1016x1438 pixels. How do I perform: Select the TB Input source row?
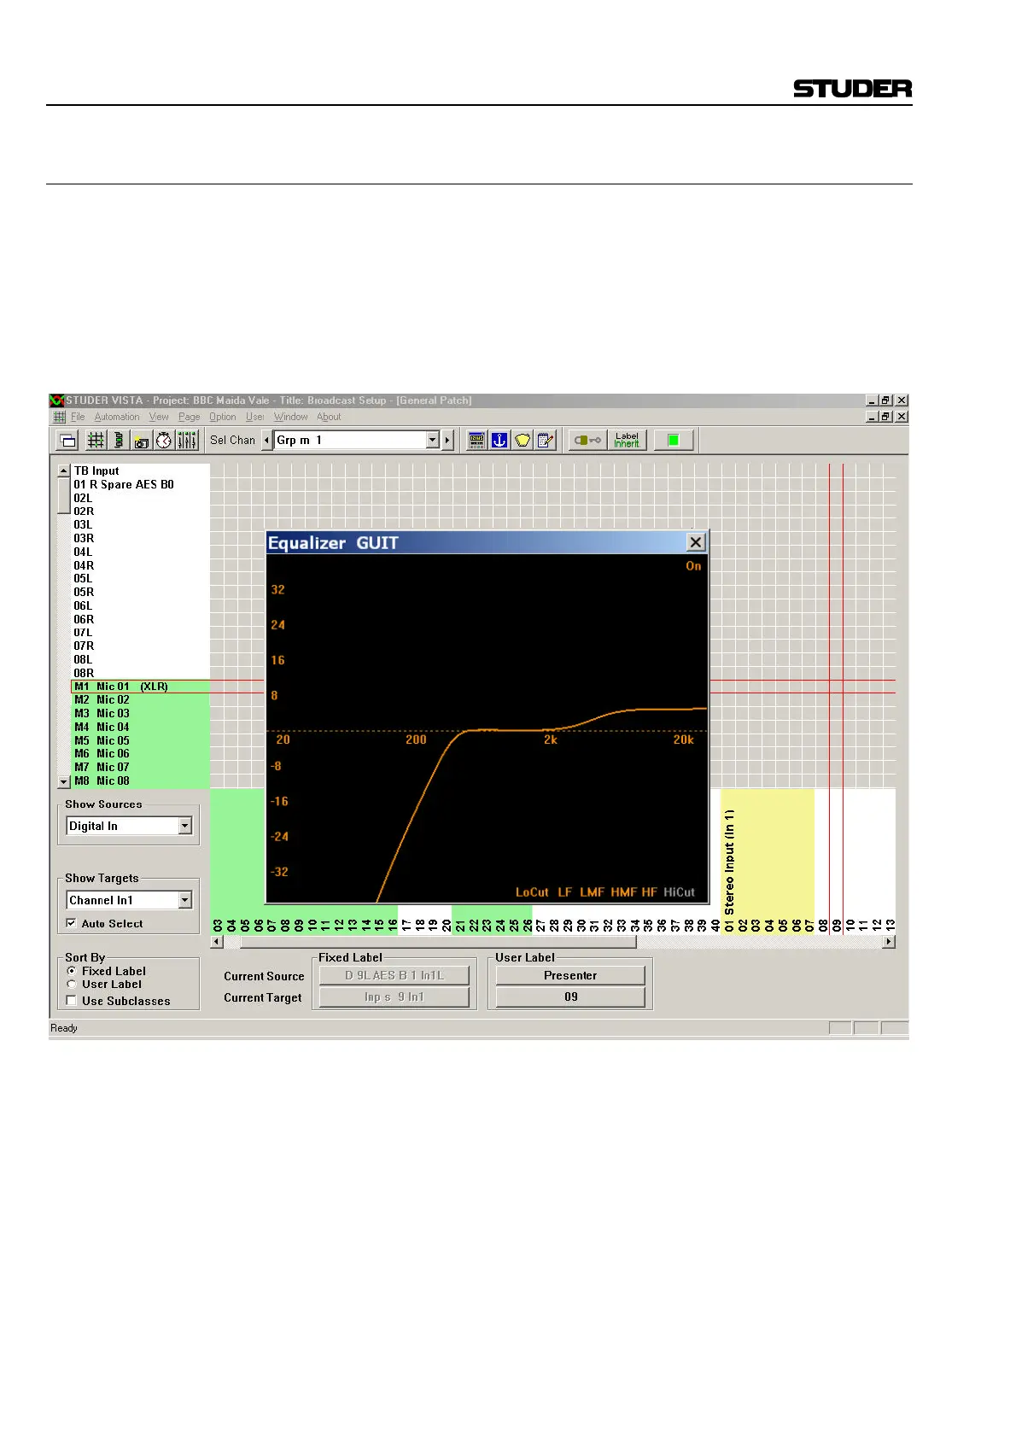point(141,471)
